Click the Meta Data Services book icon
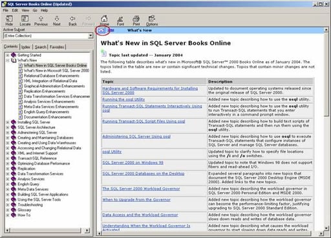Image resolution: width=331 pixels, height=238 pixels. tap(14, 189)
